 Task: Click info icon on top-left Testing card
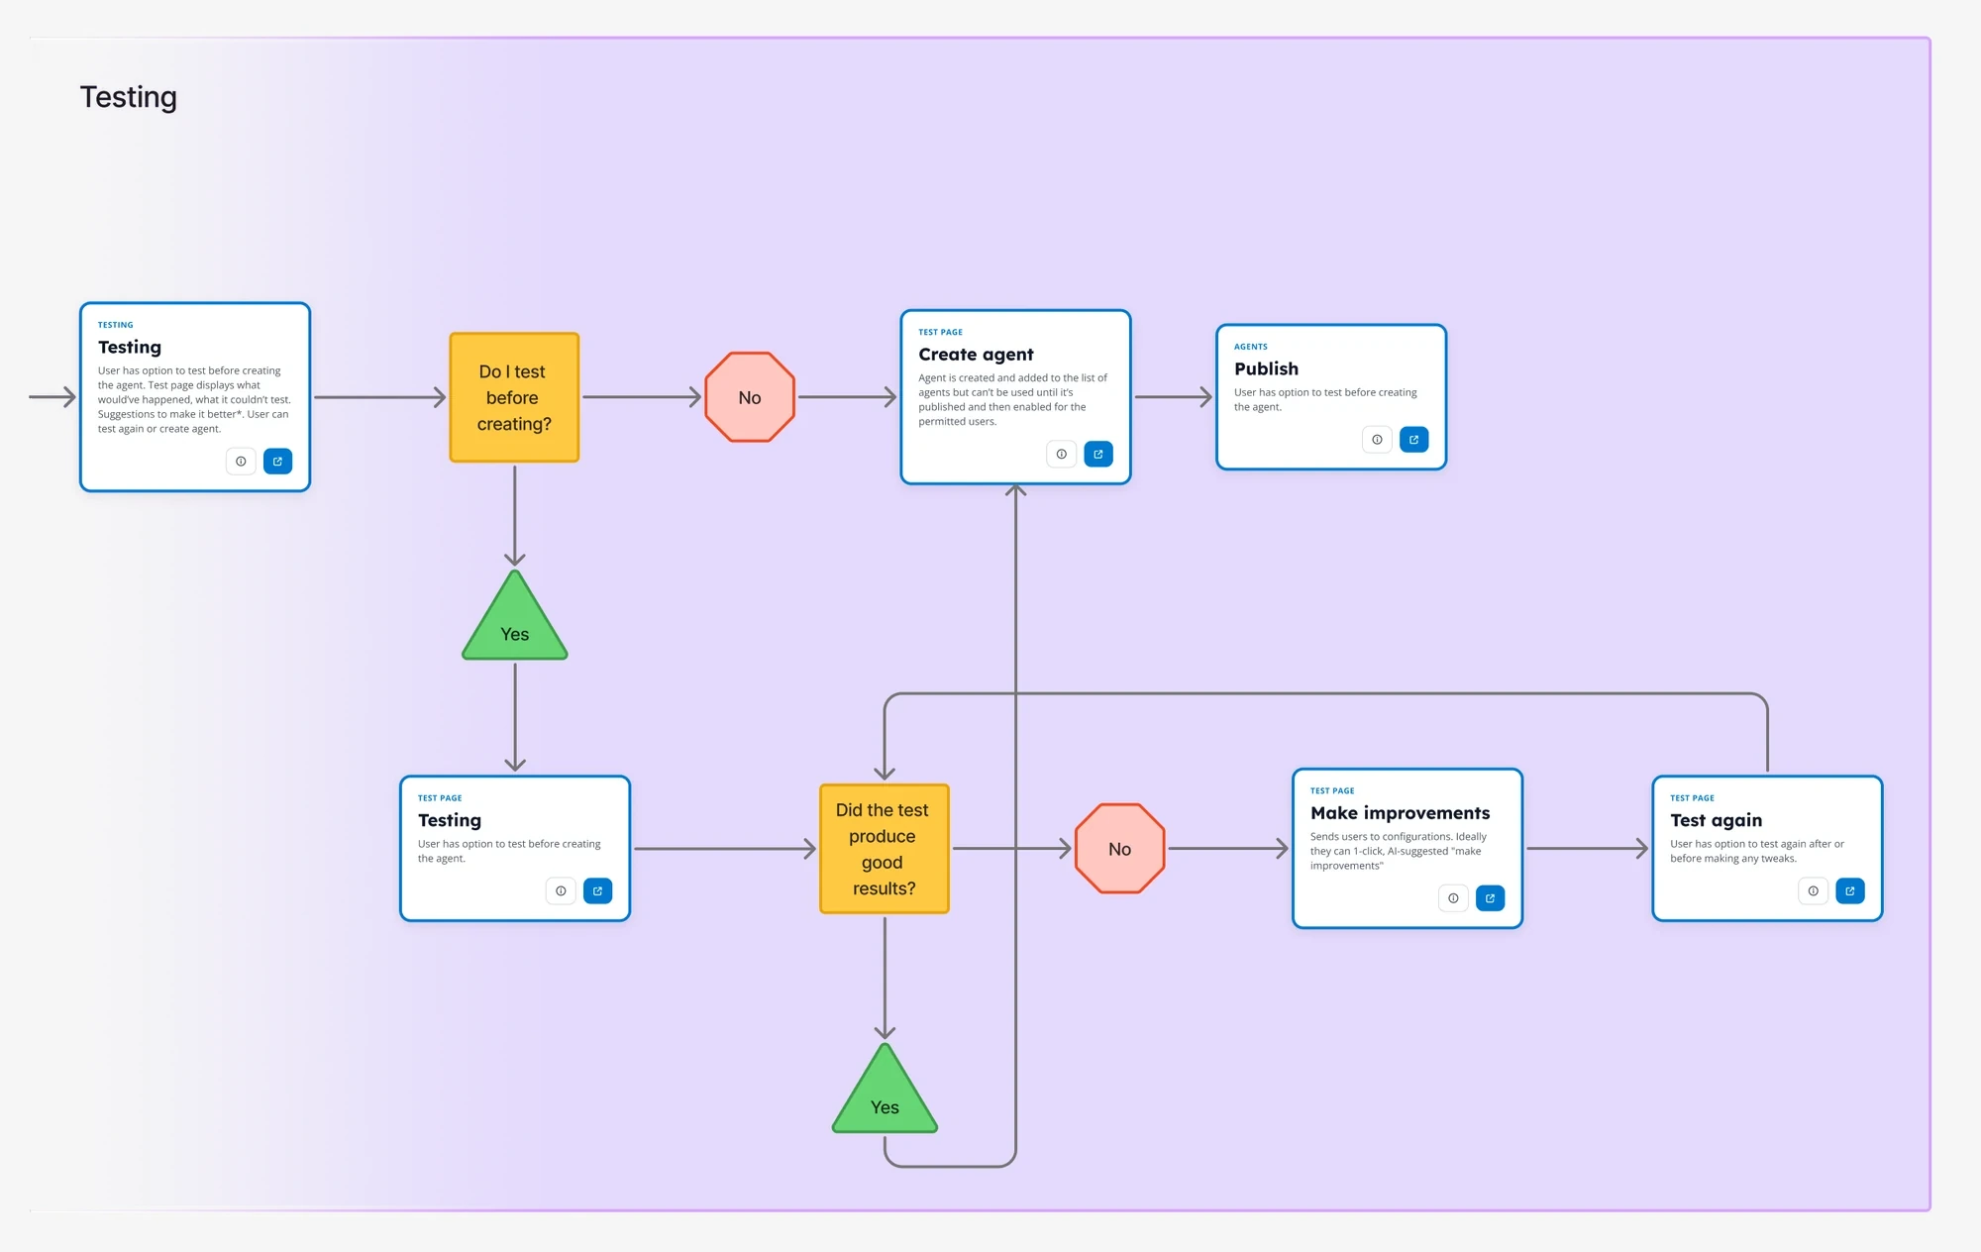click(241, 462)
